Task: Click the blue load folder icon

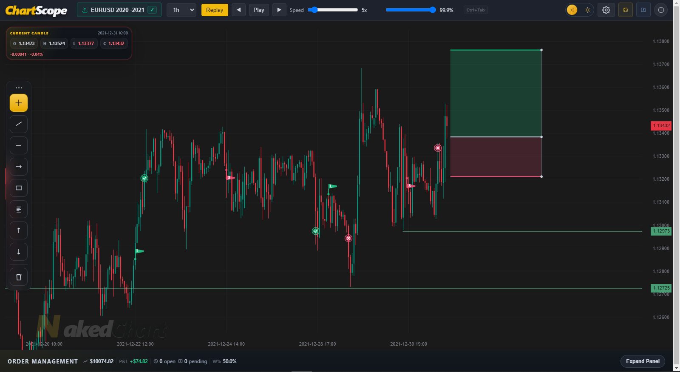Action: (x=643, y=10)
